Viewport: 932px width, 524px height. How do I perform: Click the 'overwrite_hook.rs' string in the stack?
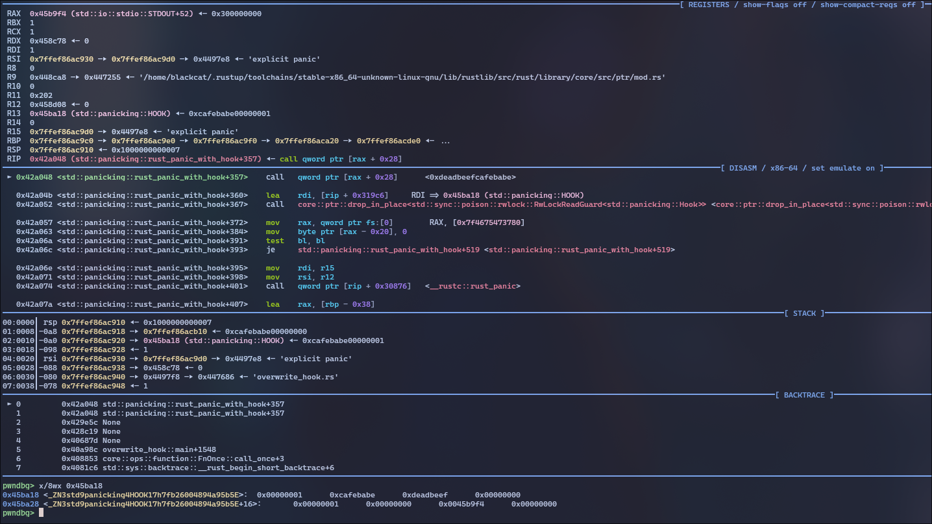pos(295,377)
